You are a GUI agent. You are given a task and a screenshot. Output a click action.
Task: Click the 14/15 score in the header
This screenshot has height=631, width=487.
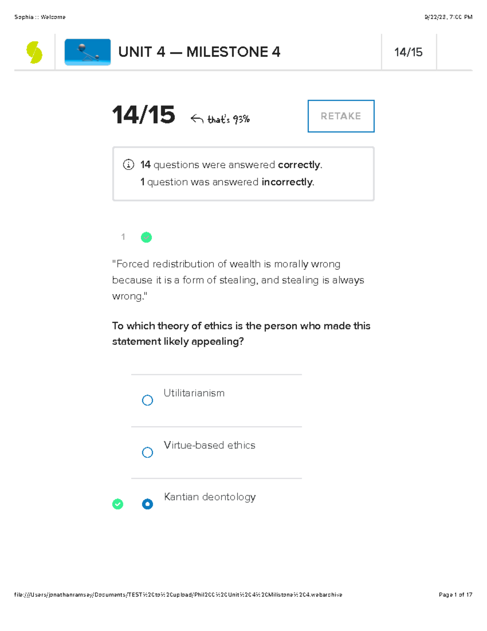click(x=408, y=52)
